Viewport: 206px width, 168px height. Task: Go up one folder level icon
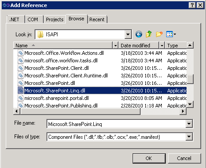[149, 34]
